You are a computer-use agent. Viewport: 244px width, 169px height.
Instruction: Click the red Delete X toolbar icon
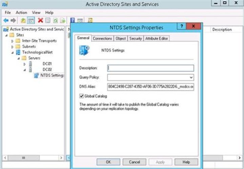[40, 20]
